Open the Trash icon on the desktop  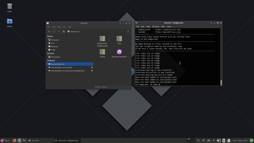pos(10,6)
